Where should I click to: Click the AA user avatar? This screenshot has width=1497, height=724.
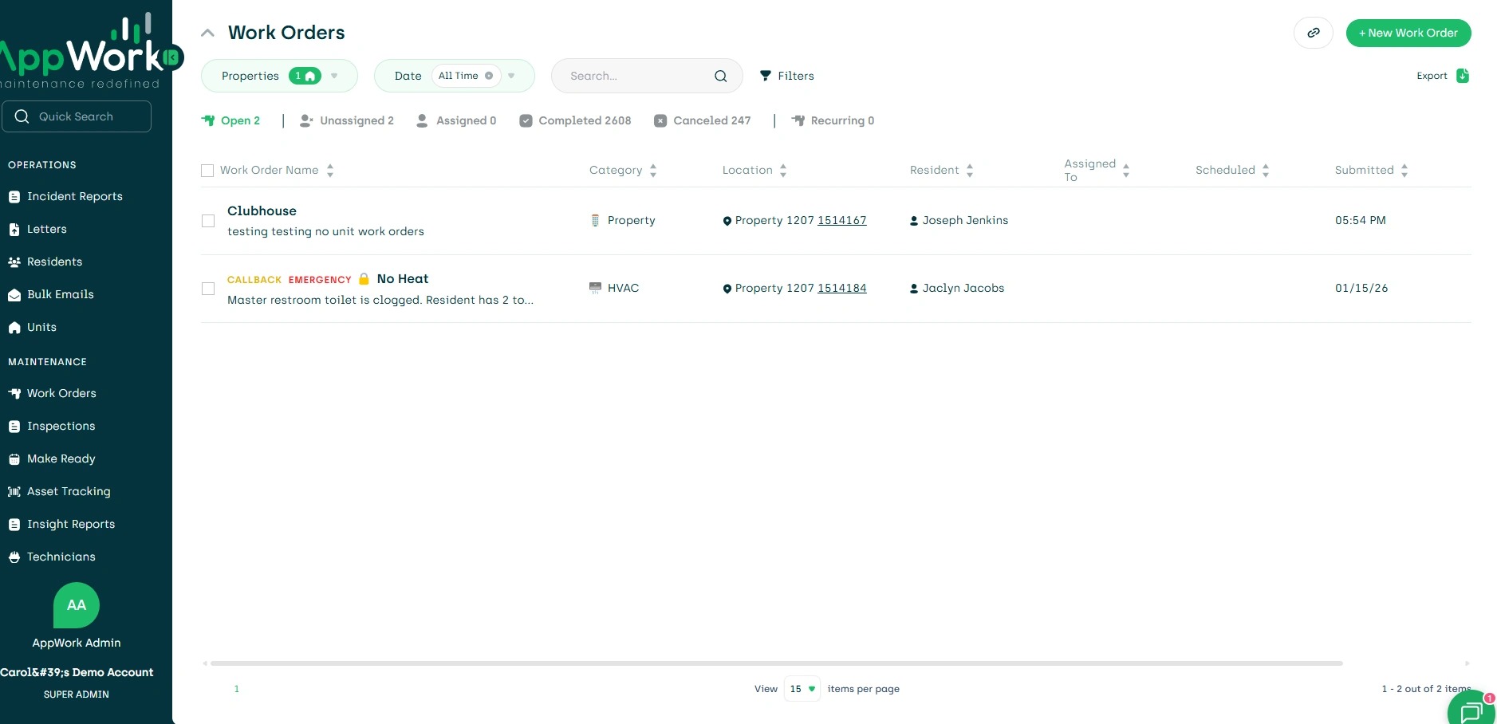(77, 605)
